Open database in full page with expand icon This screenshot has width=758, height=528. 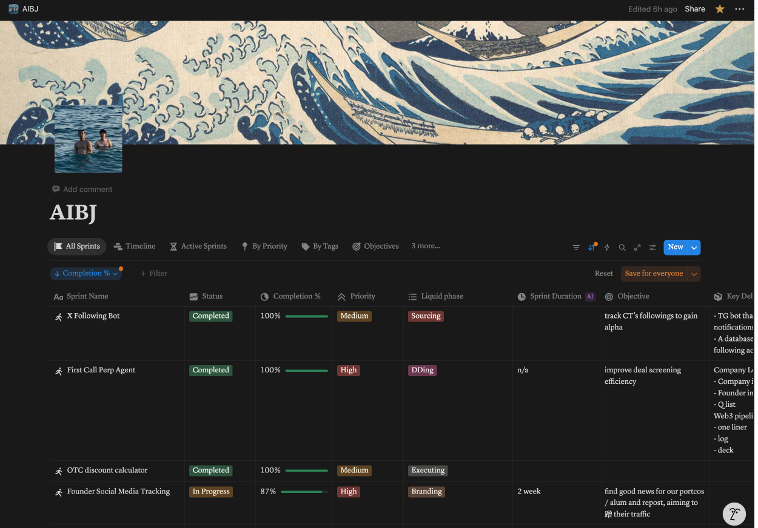pyautogui.click(x=637, y=248)
